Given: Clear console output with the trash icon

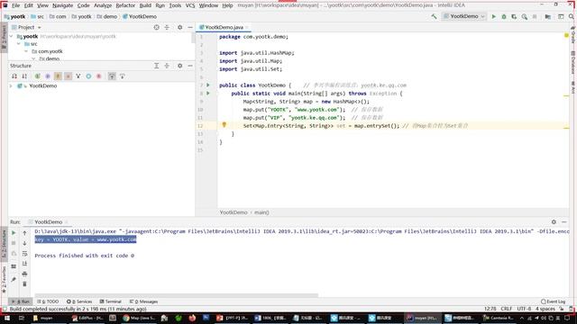Looking at the screenshot, I should pos(24,284).
